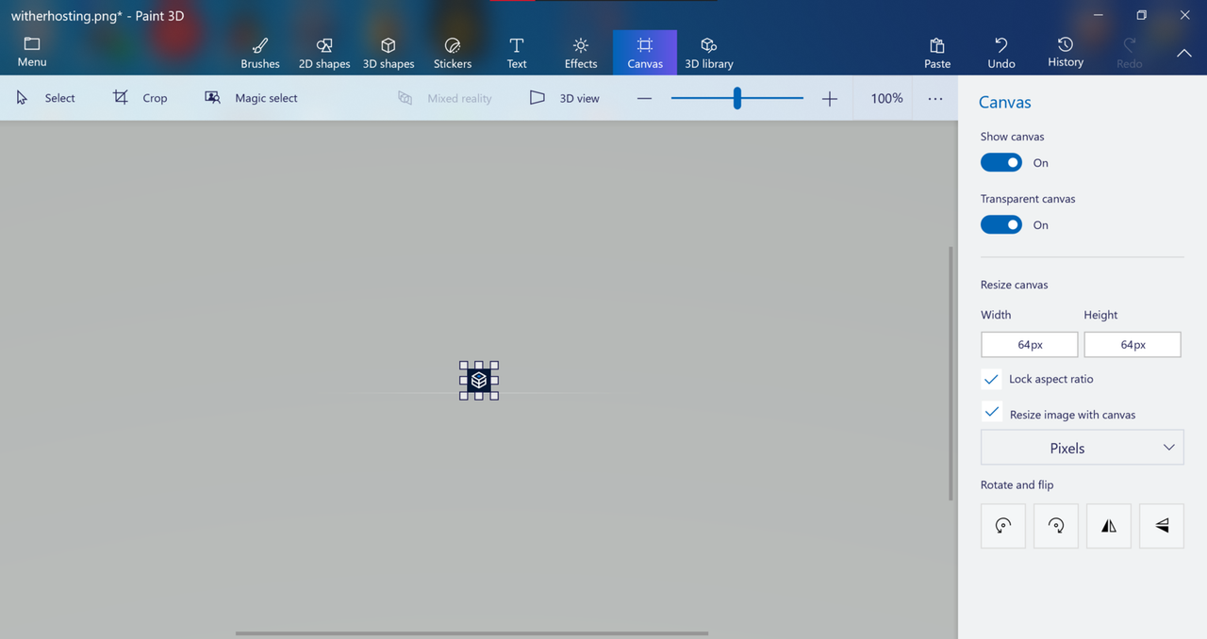The width and height of the screenshot is (1207, 639).
Task: Activate the Crop tool
Action: (140, 98)
